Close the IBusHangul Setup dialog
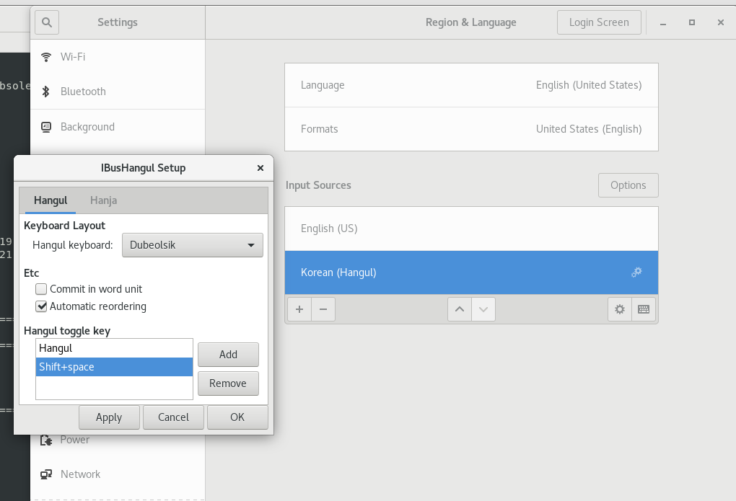Screen dimensions: 736x501 (260, 168)
